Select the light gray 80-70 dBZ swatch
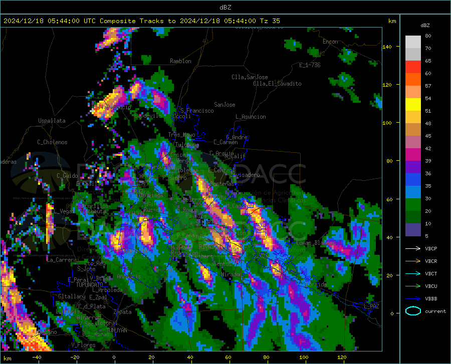Screen dimensions: 451x364 pyautogui.click(x=413, y=42)
